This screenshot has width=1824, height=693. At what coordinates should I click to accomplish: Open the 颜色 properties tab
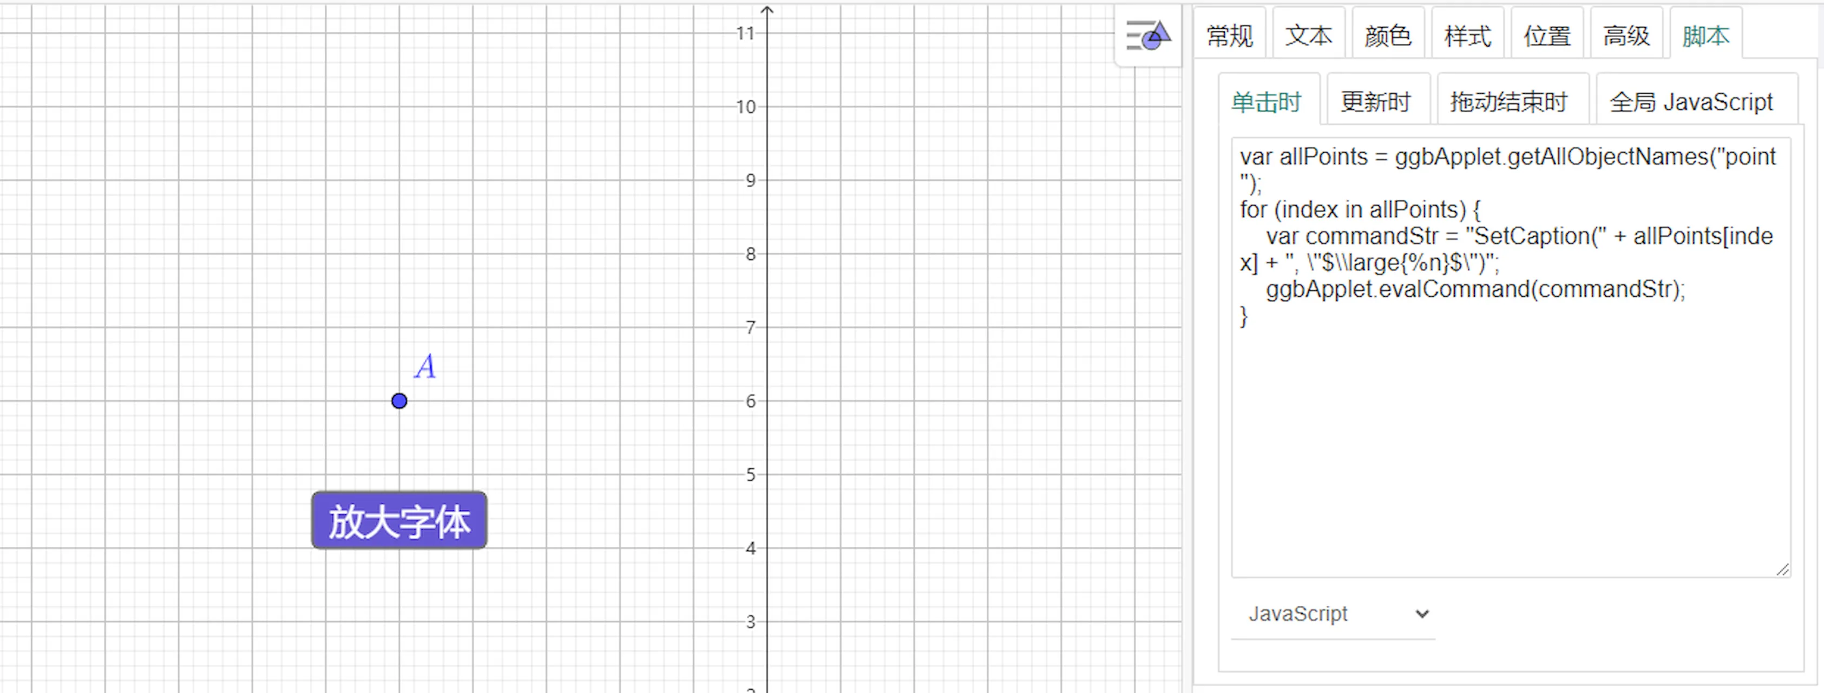[1388, 35]
